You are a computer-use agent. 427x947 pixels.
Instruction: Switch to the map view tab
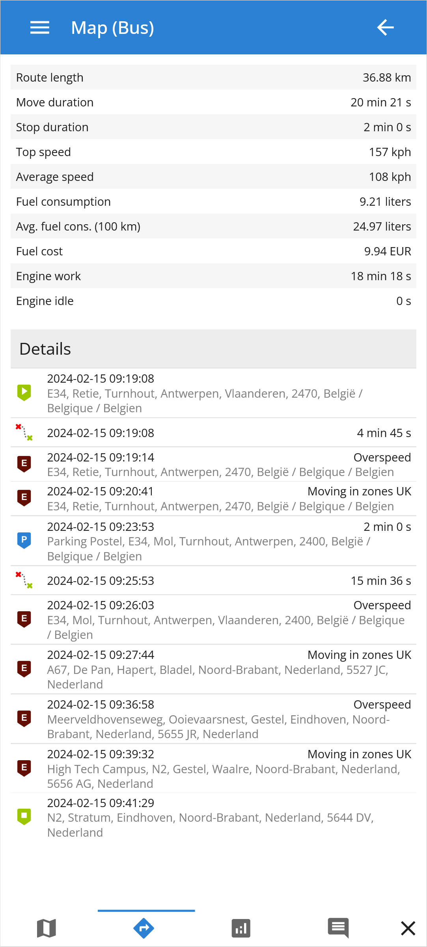pyautogui.click(x=47, y=928)
